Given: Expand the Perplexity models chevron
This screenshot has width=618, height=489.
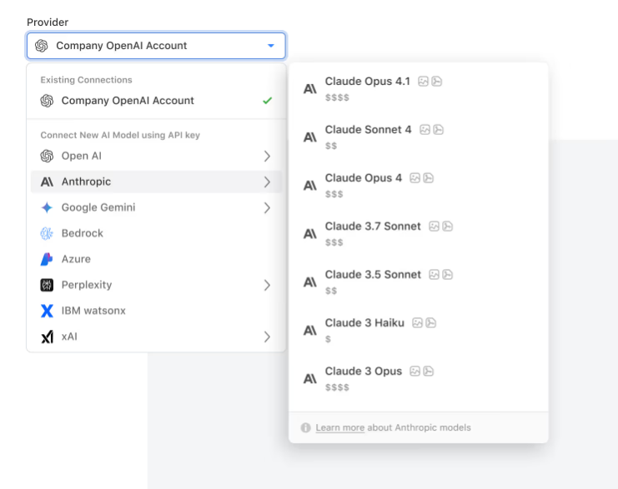Looking at the screenshot, I should pos(267,285).
